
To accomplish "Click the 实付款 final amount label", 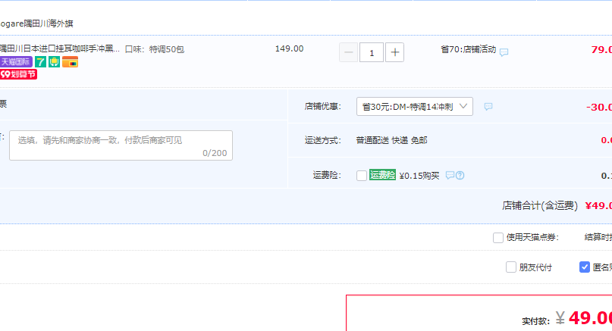I will click(x=536, y=321).
